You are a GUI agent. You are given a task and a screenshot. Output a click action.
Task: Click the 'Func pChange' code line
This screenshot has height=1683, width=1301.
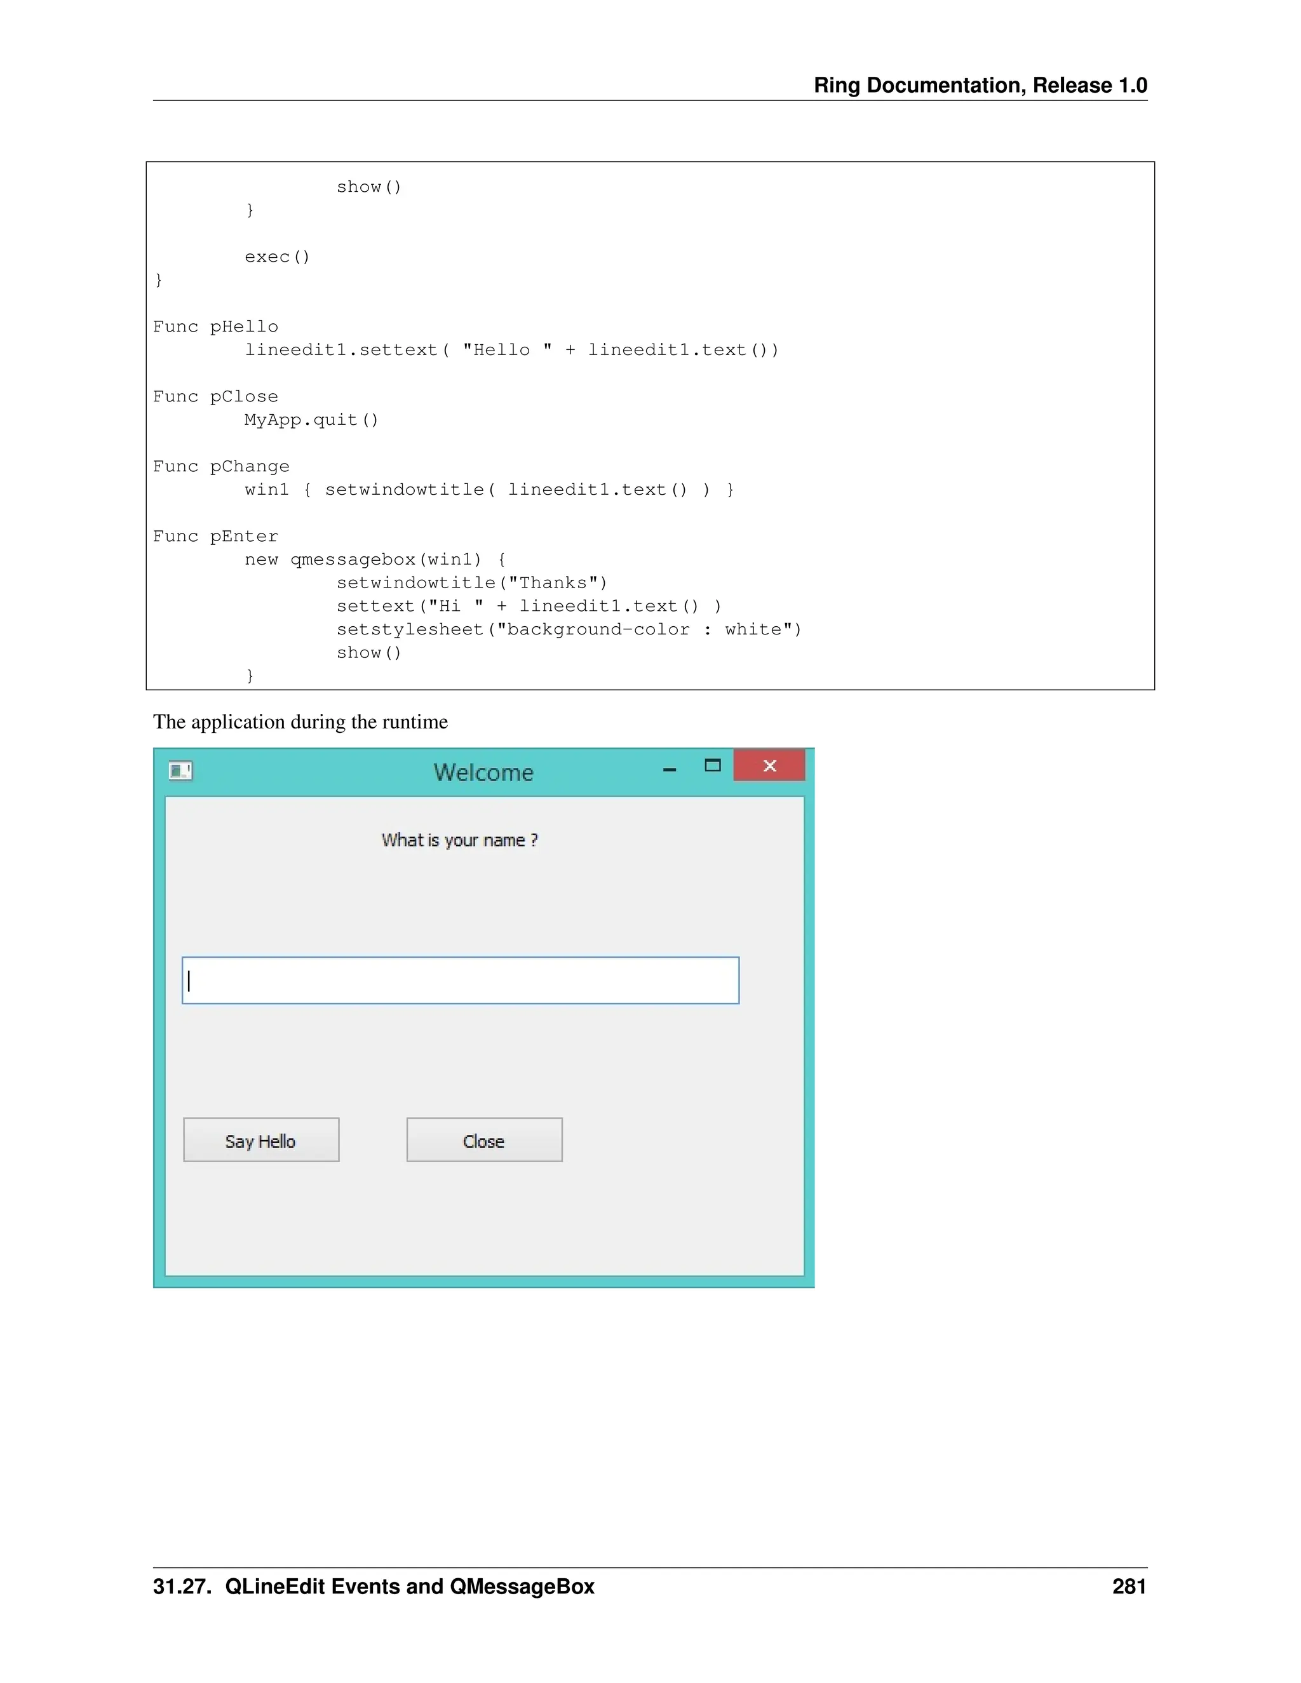[x=221, y=466]
